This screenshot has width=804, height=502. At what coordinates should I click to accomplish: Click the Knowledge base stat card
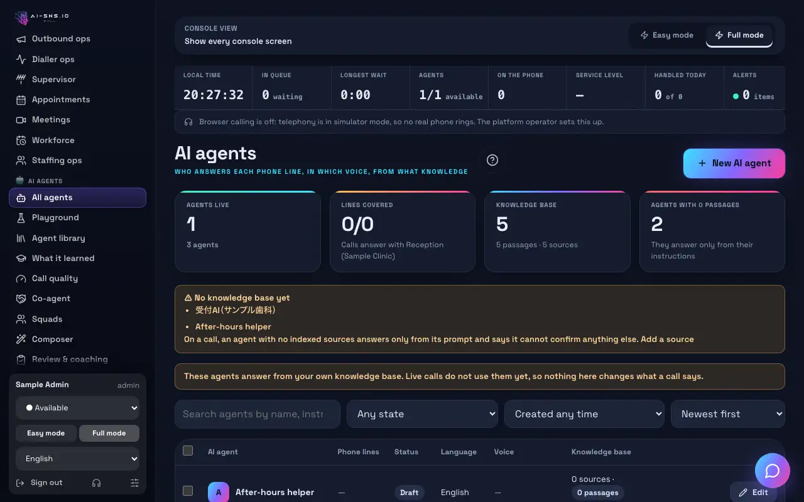tap(557, 232)
